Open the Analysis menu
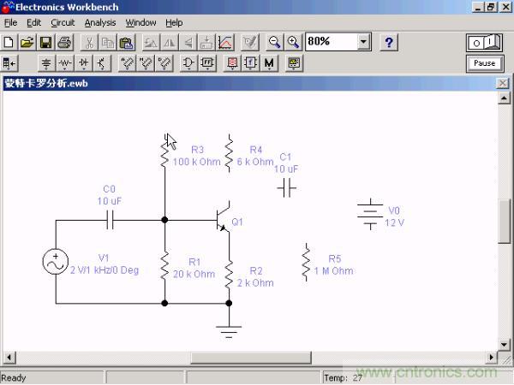Viewport: 514px width, 385px height. (x=100, y=22)
